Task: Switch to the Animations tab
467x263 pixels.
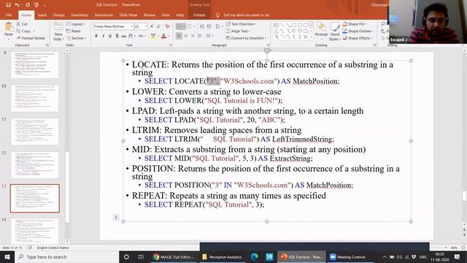Action: click(x=104, y=15)
